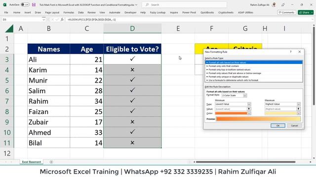Click the 'Eligible to Vote?' header cell

click(132, 49)
